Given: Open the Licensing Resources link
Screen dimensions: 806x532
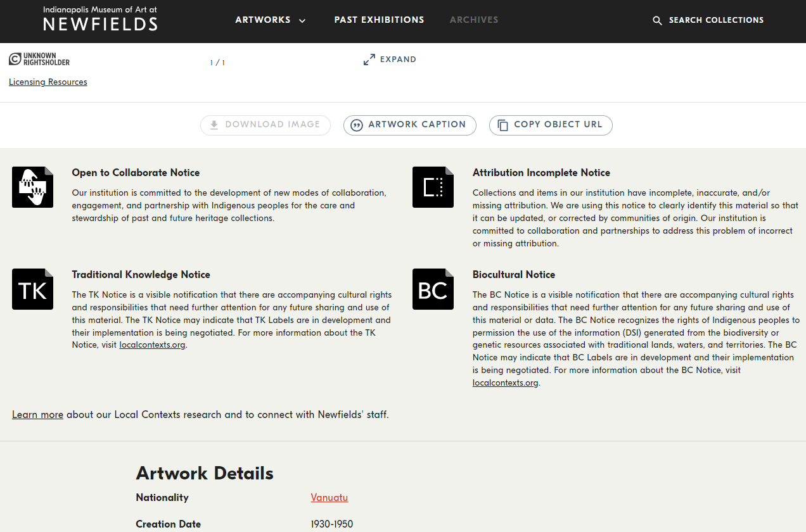Looking at the screenshot, I should 48,82.
